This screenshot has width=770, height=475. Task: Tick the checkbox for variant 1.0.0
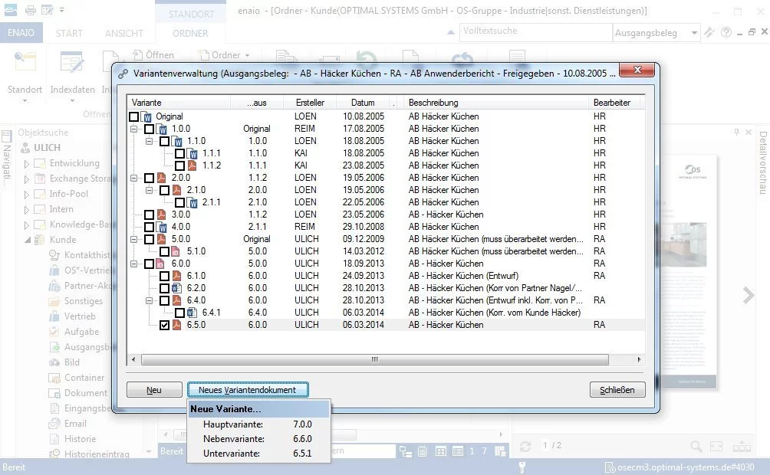[149, 129]
